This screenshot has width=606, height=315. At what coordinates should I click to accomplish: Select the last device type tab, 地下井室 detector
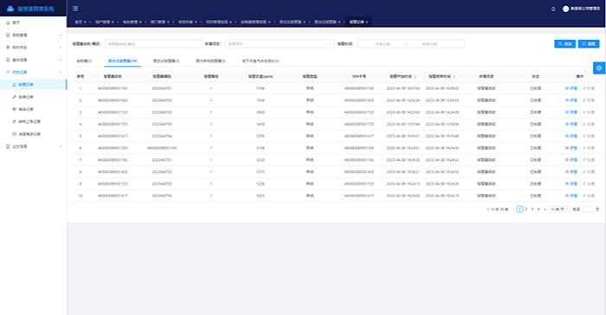[x=261, y=61]
